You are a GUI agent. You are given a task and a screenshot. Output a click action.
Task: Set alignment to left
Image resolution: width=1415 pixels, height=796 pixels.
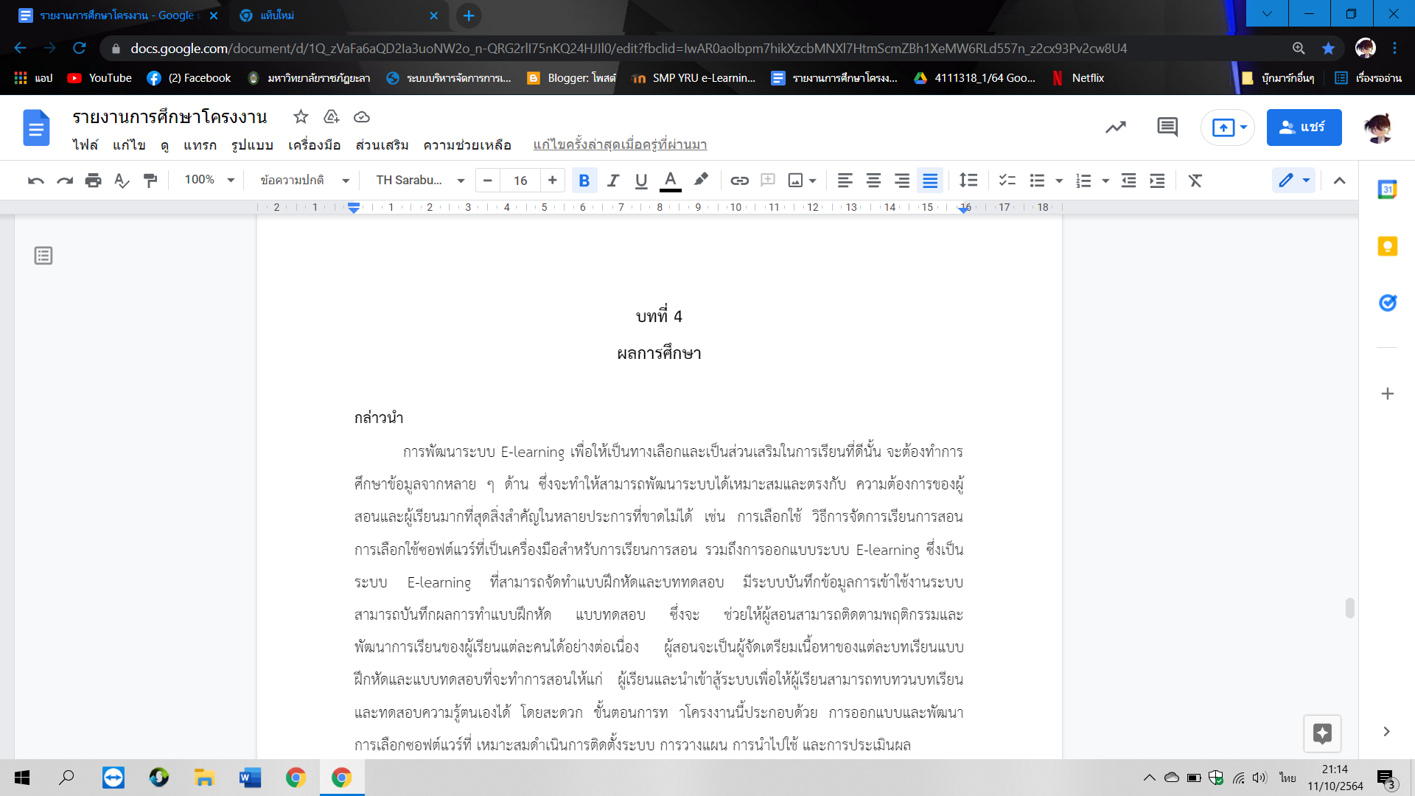(x=845, y=181)
